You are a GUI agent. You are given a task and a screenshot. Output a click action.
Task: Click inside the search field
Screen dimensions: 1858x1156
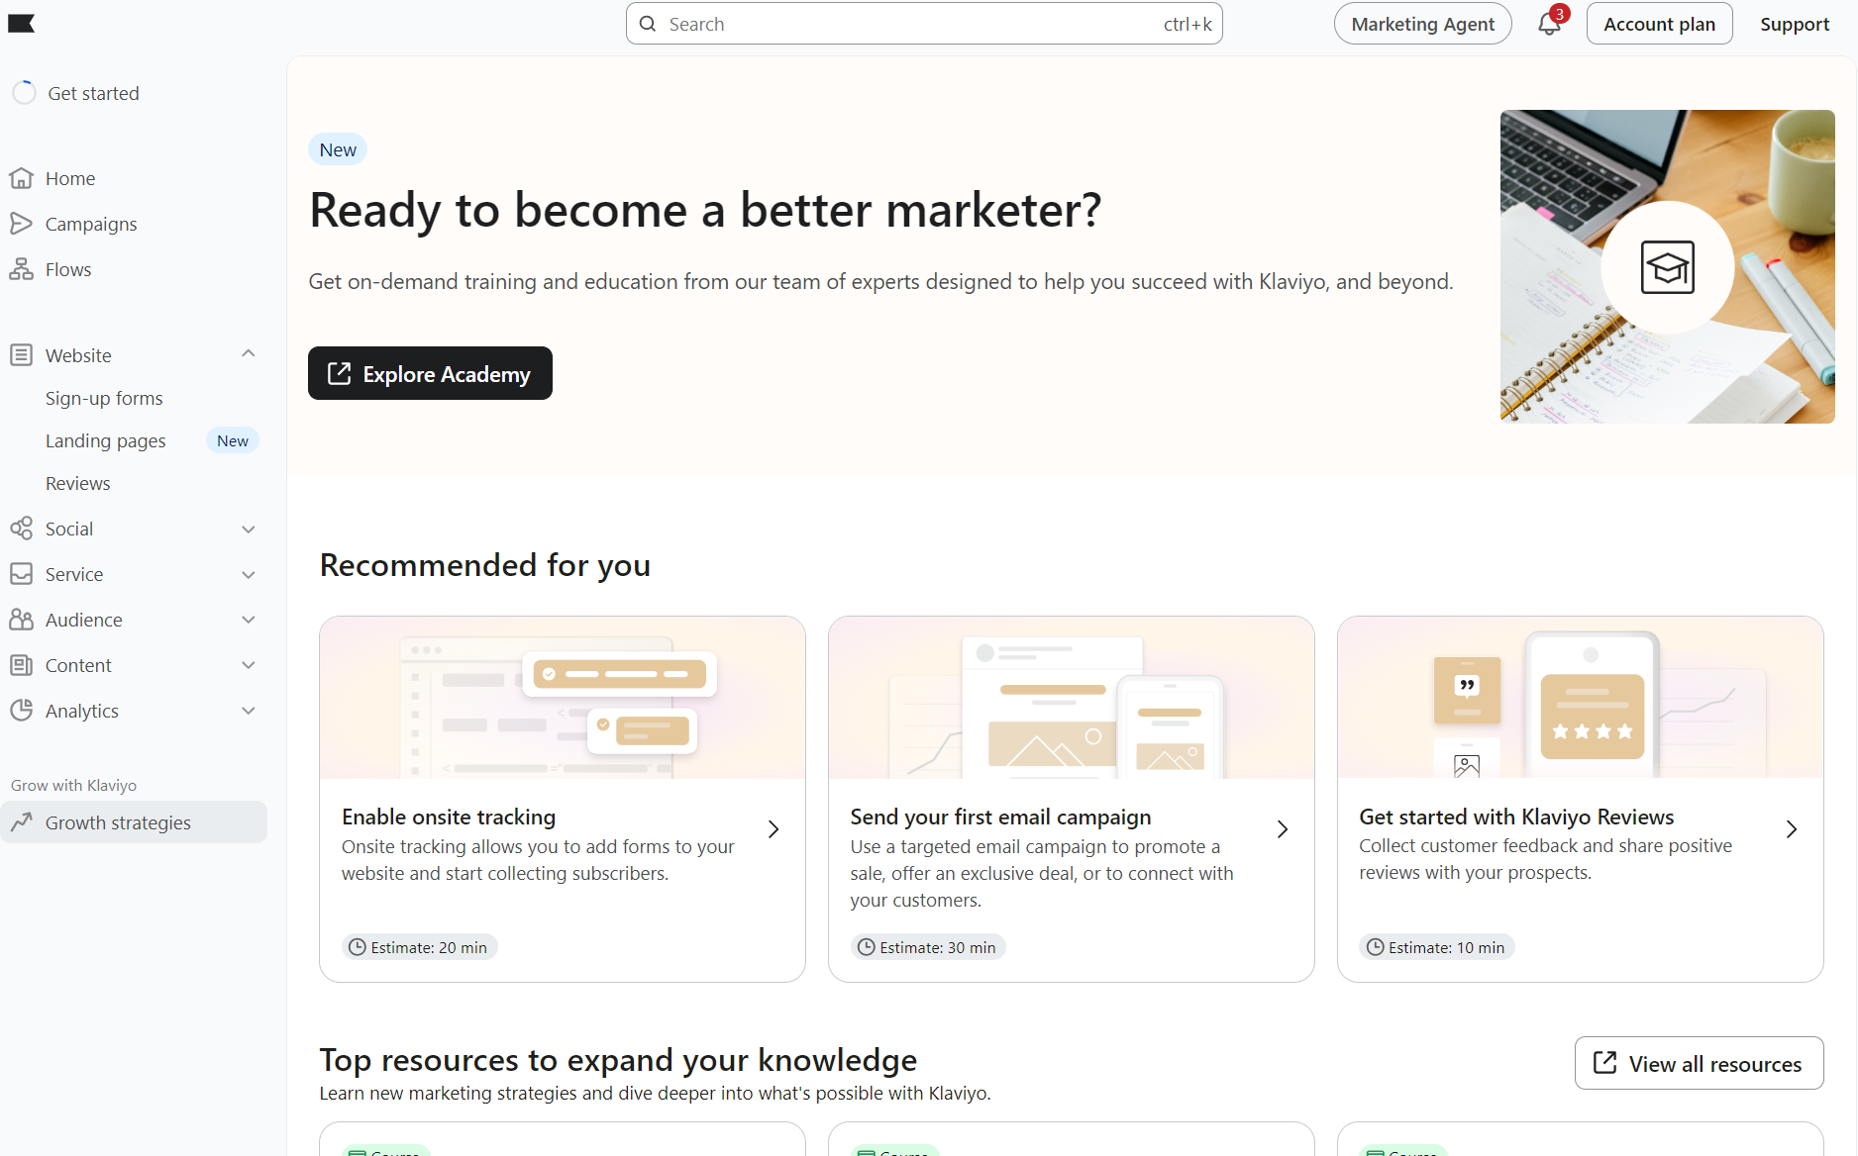pyautogui.click(x=923, y=23)
